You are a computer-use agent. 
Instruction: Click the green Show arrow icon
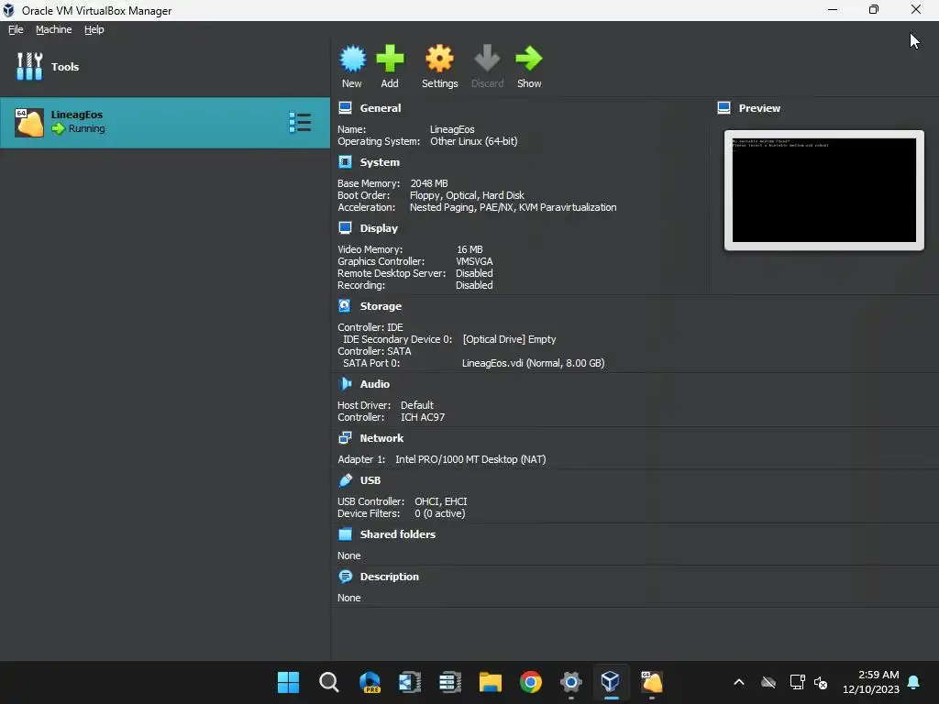[x=529, y=60]
